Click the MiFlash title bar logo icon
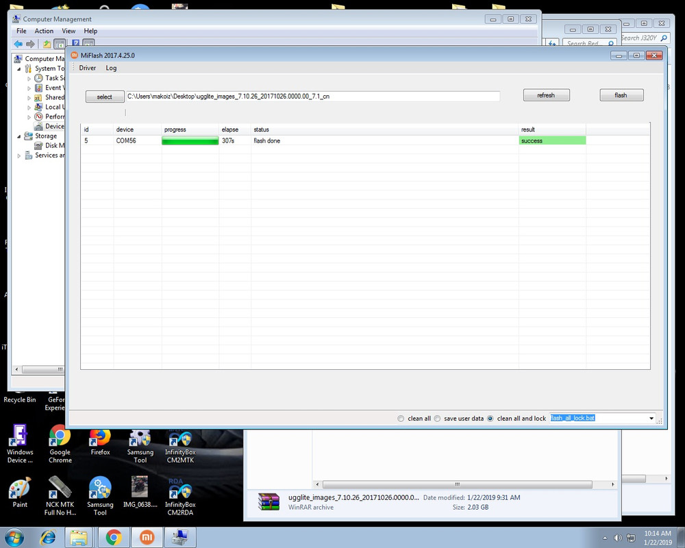The width and height of the screenshot is (685, 548). 74,55
